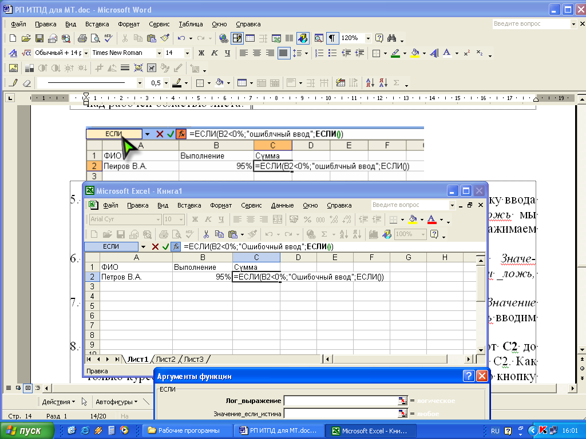Image resolution: width=586 pixels, height=439 pixels.
Task: Insert Excel worksheet icon in Word toolbar
Action: (276, 38)
